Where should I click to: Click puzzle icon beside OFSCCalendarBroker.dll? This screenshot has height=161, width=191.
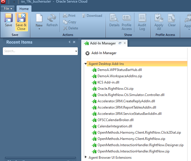pos(94,120)
